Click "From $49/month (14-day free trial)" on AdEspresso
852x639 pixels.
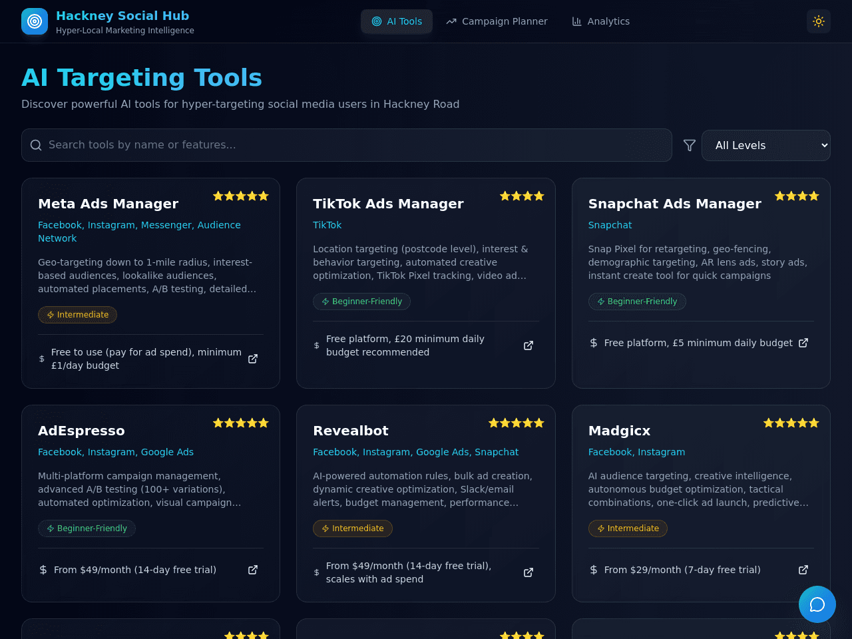click(x=135, y=570)
